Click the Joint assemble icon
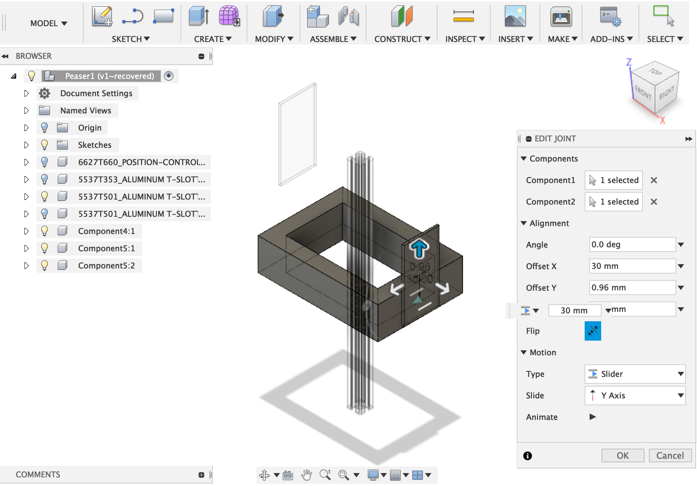Screen dimensions: 697x486 click(348, 17)
